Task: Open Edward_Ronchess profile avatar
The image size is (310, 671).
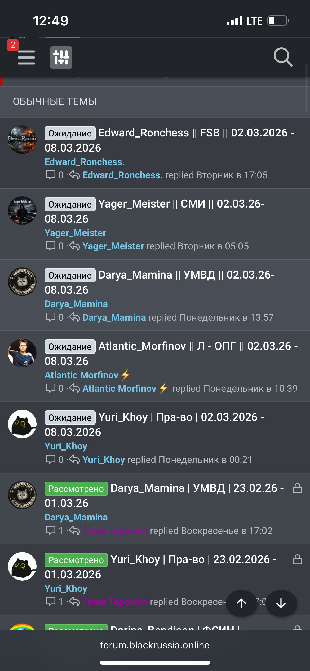Action: click(x=22, y=140)
